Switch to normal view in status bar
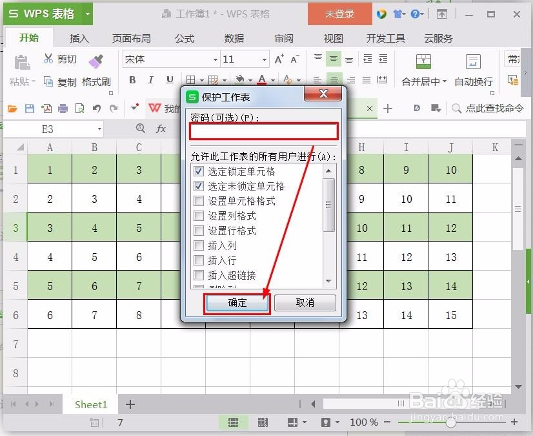The image size is (533, 436). pos(233,422)
